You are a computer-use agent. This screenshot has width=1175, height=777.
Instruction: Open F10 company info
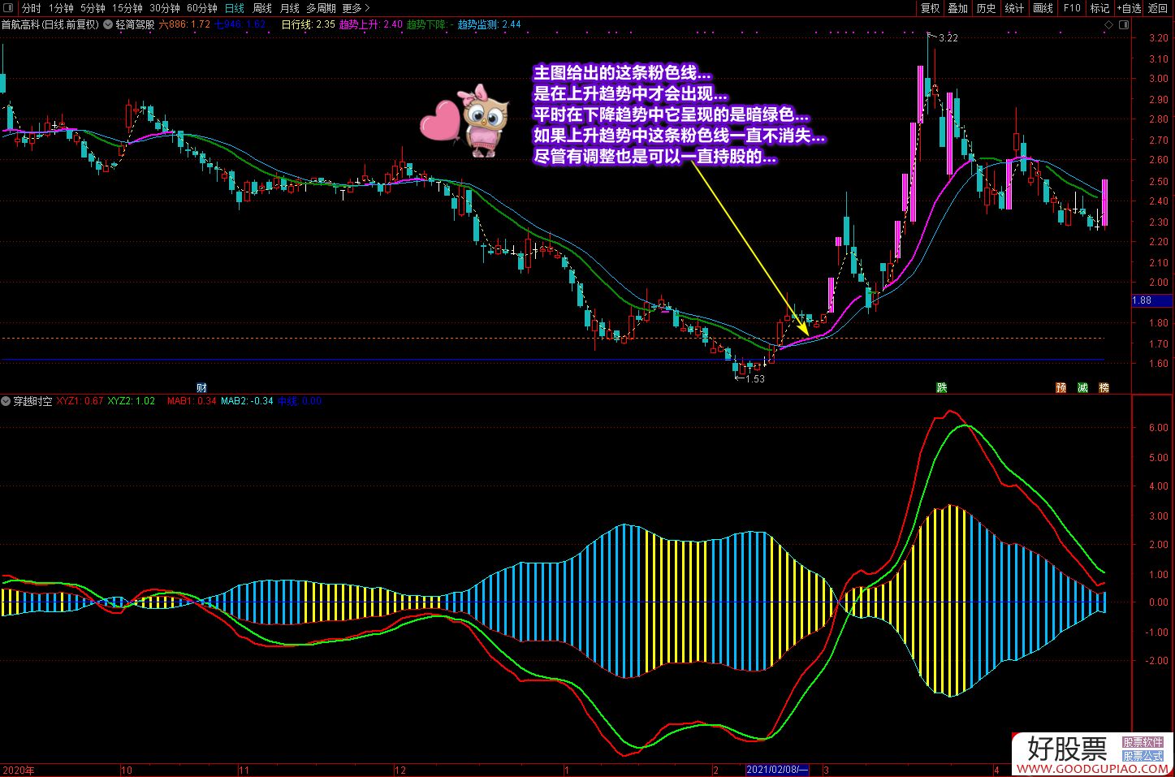(1072, 8)
